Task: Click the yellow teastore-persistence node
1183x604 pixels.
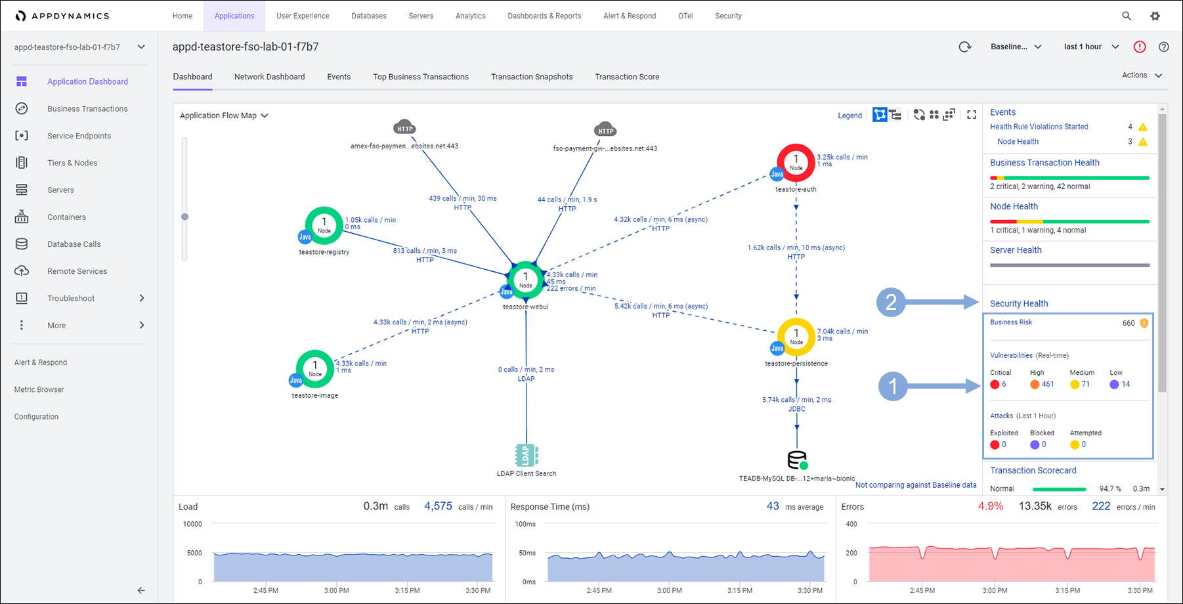Action: click(x=796, y=337)
